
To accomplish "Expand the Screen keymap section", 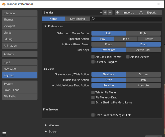I will (x=46, y=131).
